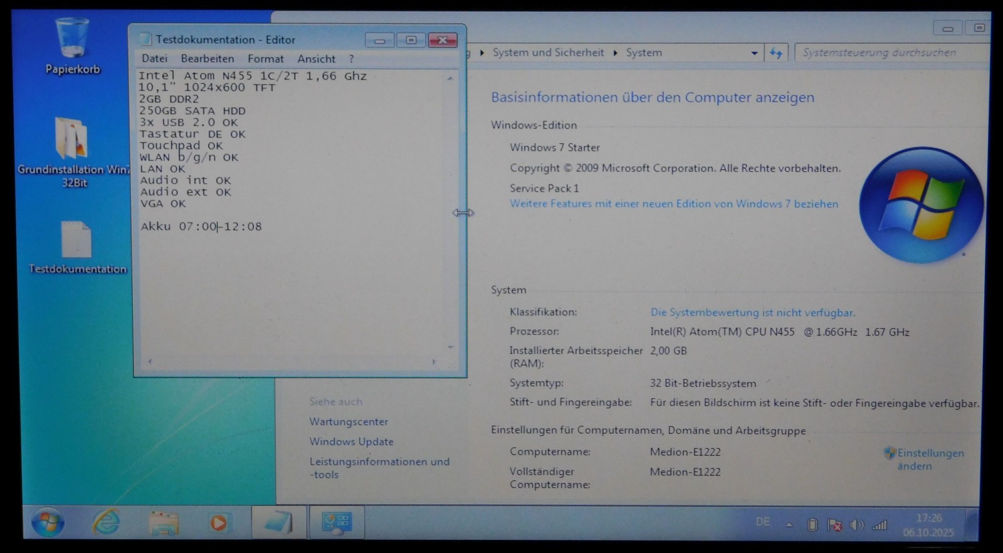Open the Action Center flag tray icon
The height and width of the screenshot is (553, 1003).
(x=834, y=525)
